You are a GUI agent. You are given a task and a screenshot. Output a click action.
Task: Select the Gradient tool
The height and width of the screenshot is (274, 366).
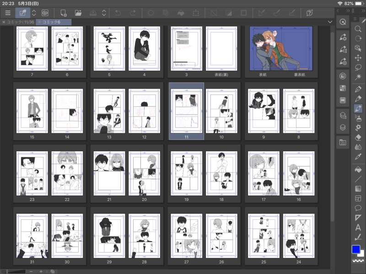pyautogui.click(x=358, y=189)
